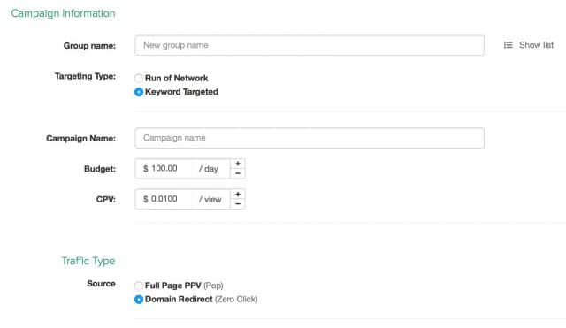Click the Source label

pyautogui.click(x=101, y=284)
